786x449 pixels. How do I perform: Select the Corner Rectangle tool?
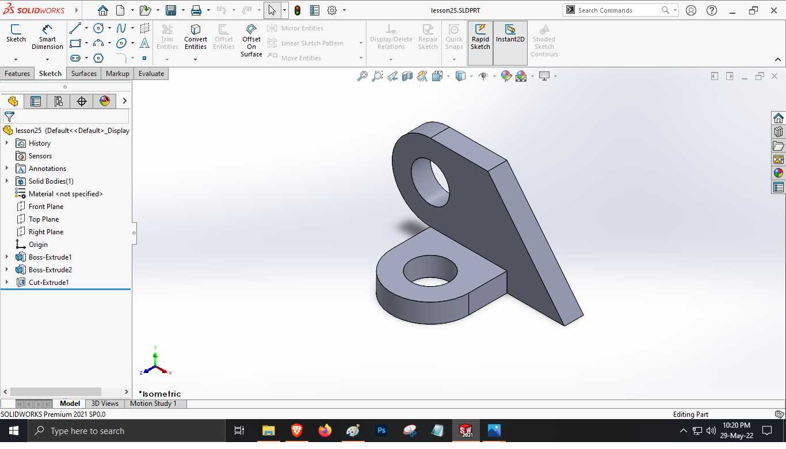point(75,43)
